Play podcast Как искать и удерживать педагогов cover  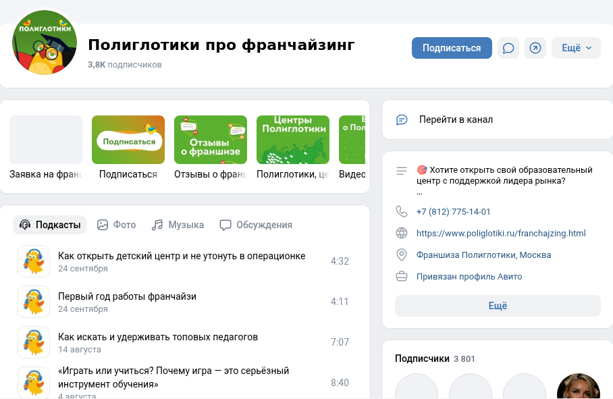[x=34, y=342]
